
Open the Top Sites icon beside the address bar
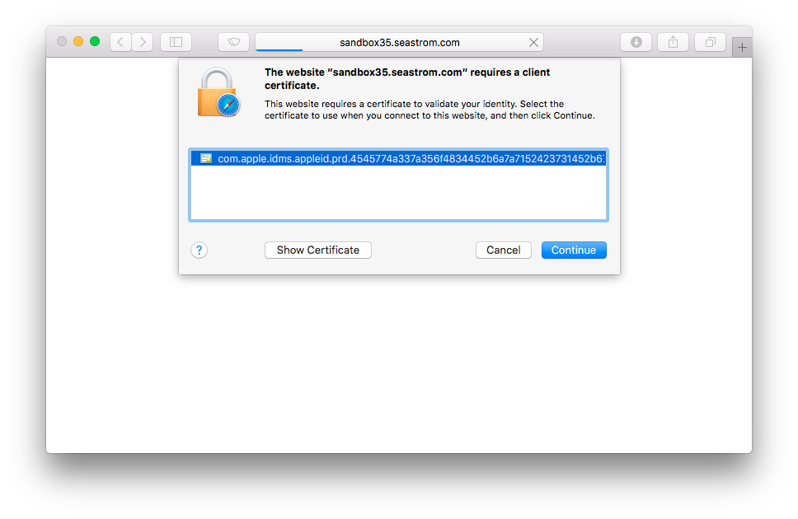(x=233, y=41)
